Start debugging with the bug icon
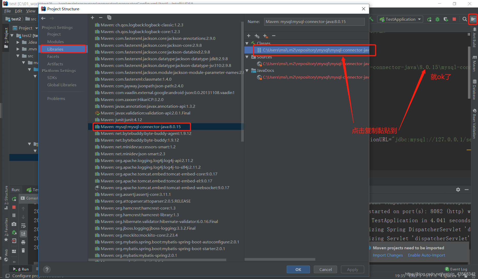 pos(437,19)
